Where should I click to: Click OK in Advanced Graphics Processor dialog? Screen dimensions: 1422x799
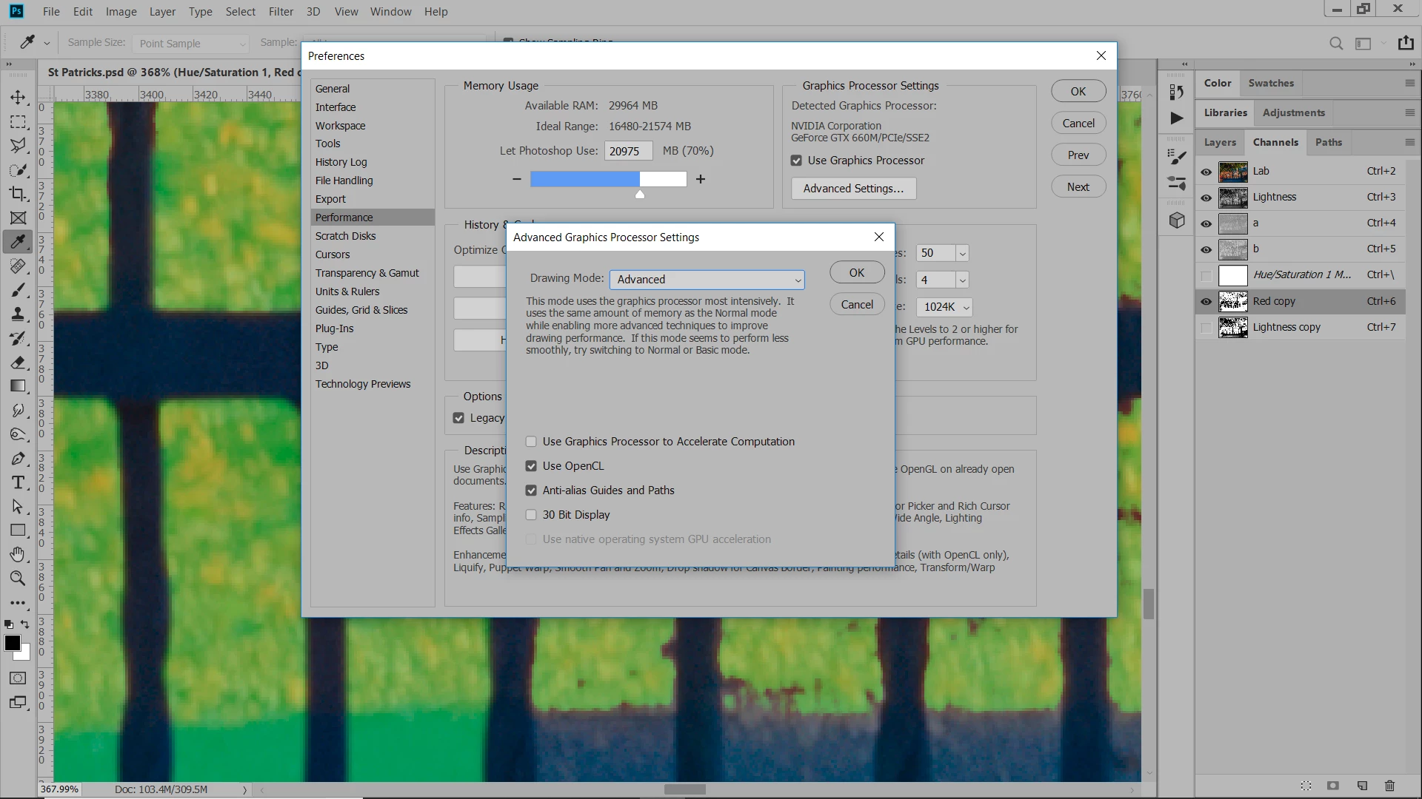coord(856,272)
